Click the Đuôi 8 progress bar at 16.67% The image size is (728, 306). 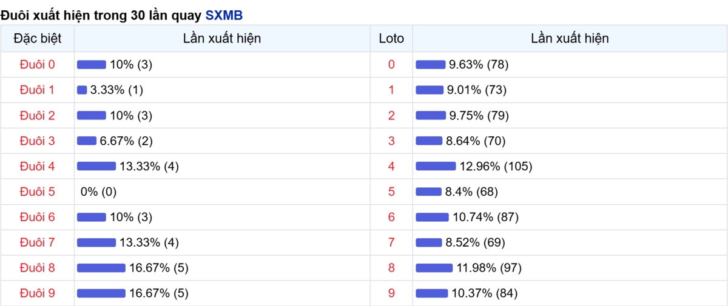(101, 268)
